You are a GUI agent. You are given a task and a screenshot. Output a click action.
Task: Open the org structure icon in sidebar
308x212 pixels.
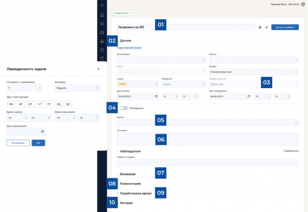(x=102, y=41)
